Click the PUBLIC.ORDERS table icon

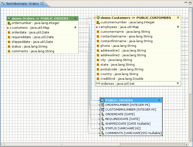click(103, 100)
